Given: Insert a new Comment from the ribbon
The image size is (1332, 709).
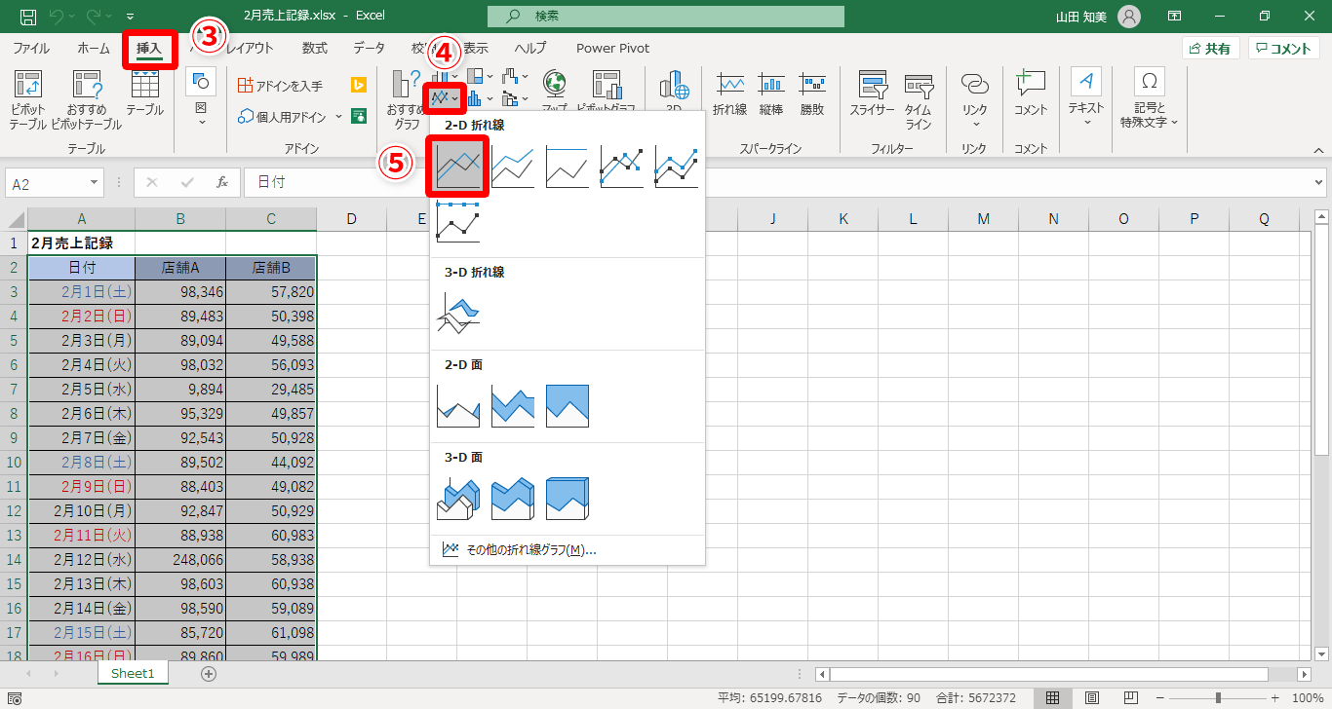Looking at the screenshot, I should click(x=1030, y=93).
